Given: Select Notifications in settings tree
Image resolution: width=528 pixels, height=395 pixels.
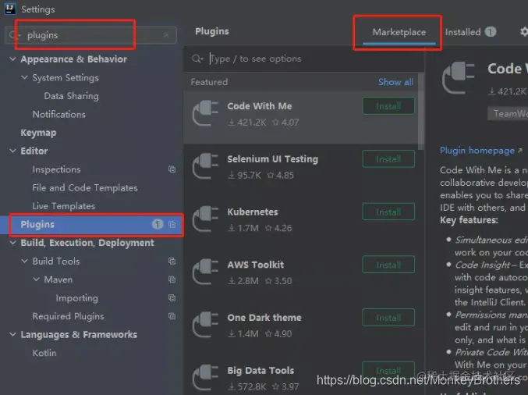Looking at the screenshot, I should pyautogui.click(x=59, y=114).
